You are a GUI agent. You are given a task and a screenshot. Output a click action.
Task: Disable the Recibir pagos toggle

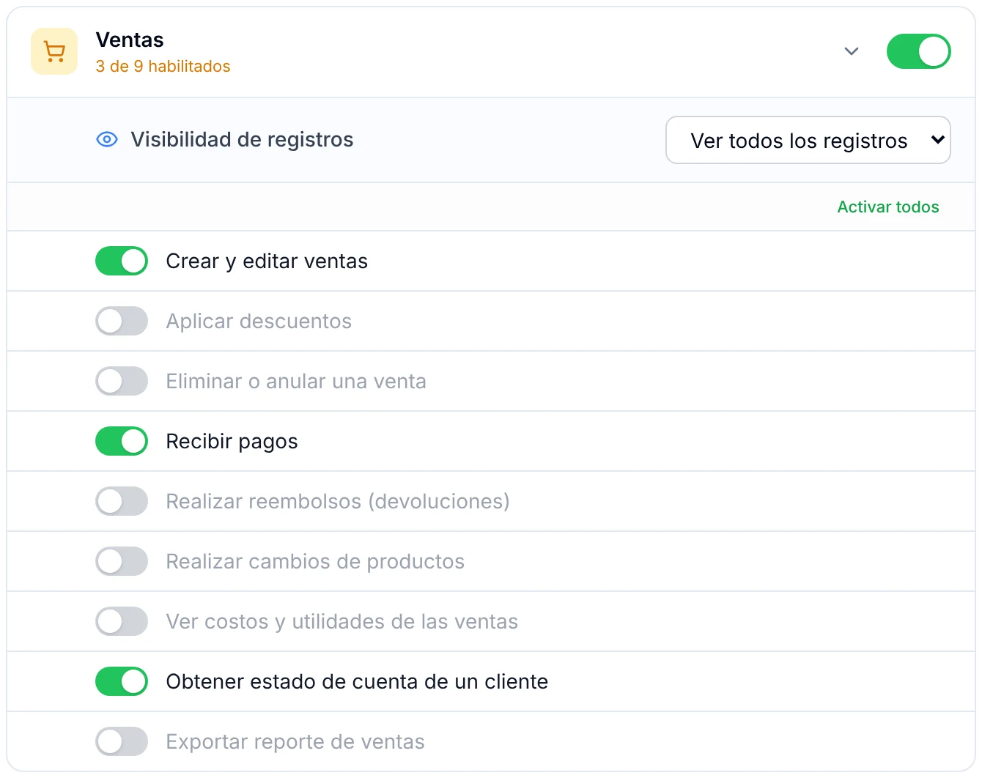pyautogui.click(x=122, y=441)
